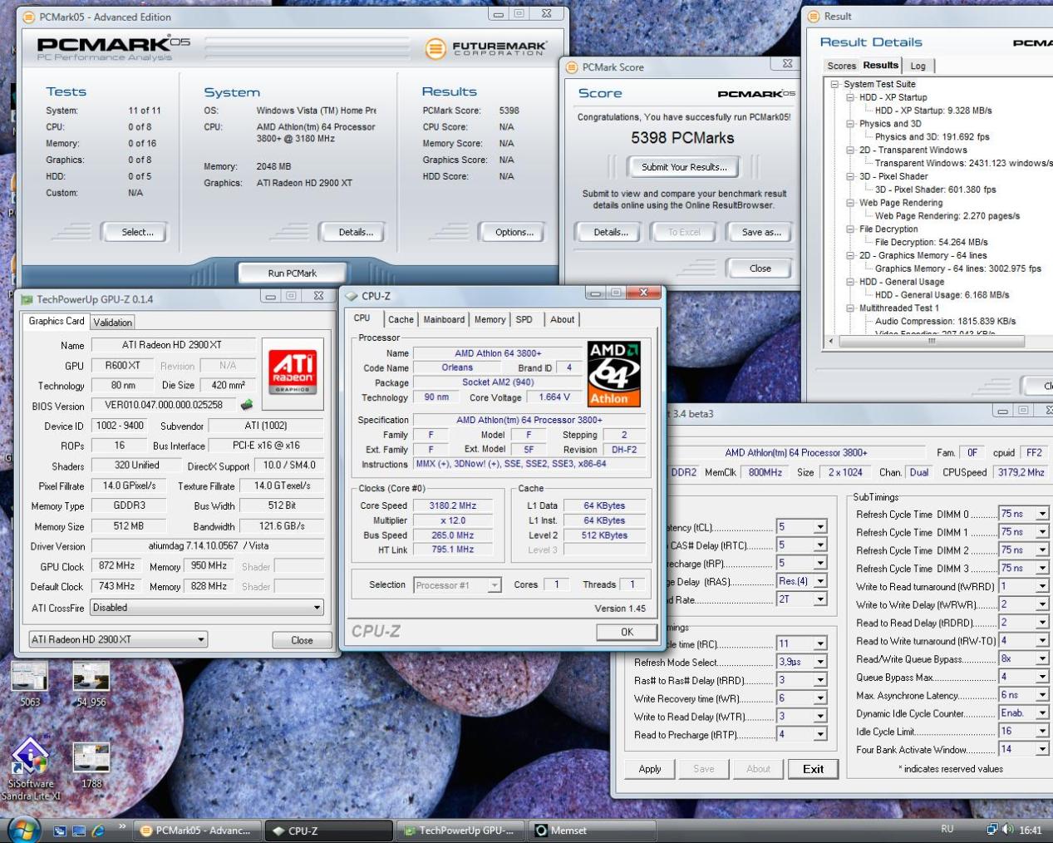Collapse the File Decryption node
This screenshot has height=843, width=1053.
[850, 229]
